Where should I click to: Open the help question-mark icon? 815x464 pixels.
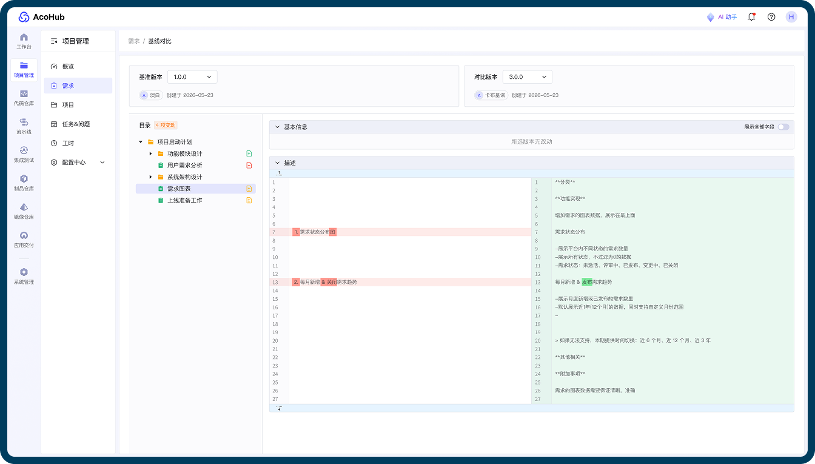click(771, 17)
